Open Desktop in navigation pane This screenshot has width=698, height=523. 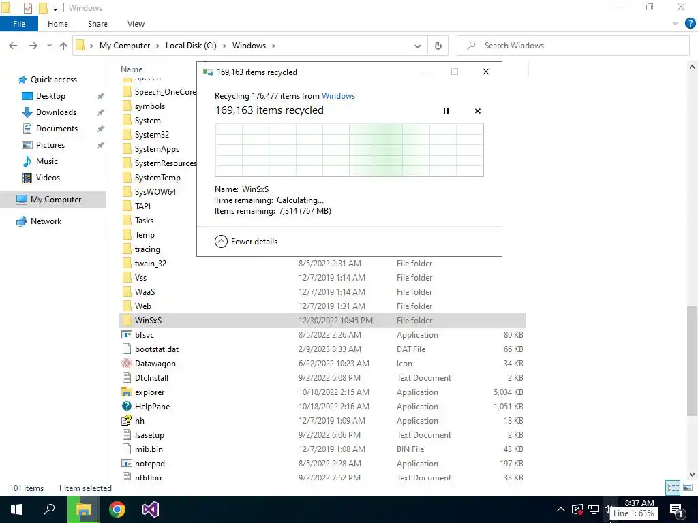[x=50, y=95]
